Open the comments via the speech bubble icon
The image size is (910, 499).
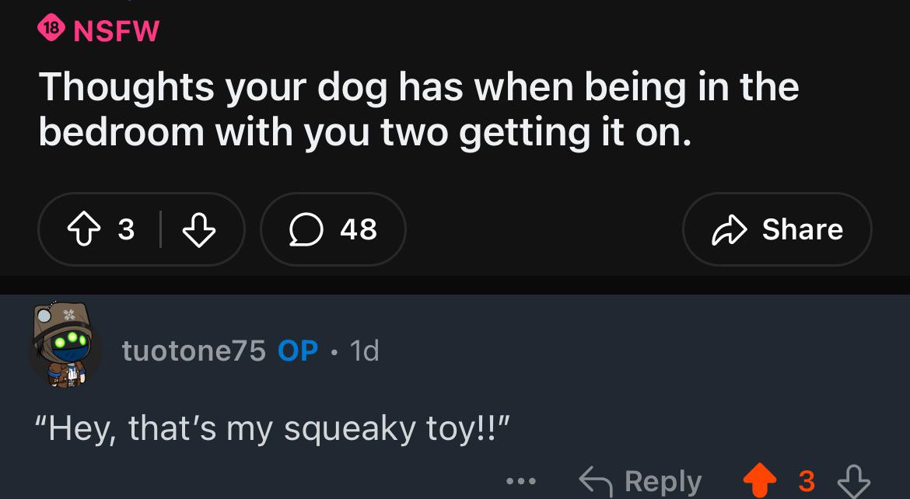click(x=307, y=229)
